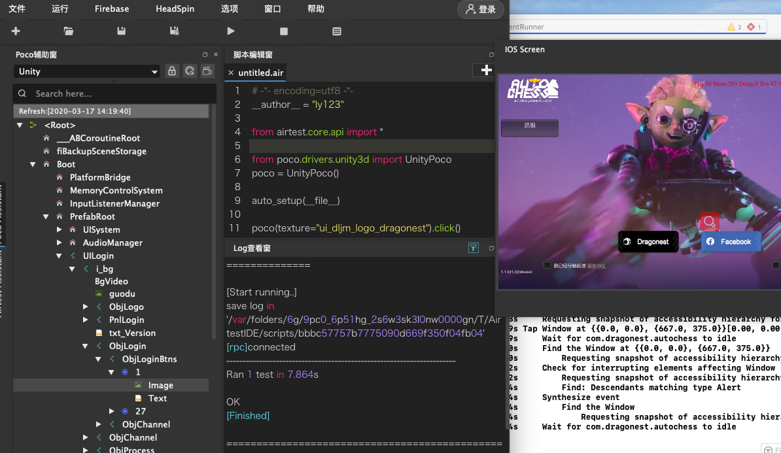Image resolution: width=781 pixels, height=453 pixels.
Task: Click the Facebook login button
Action: [x=731, y=241]
